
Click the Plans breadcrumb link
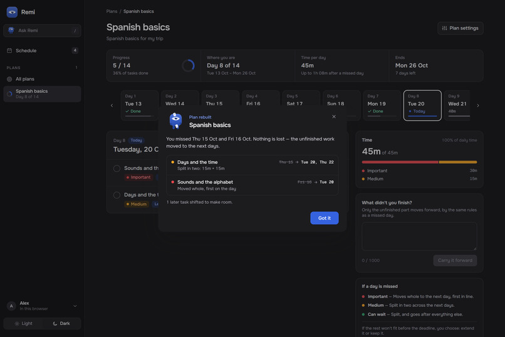[x=112, y=11]
